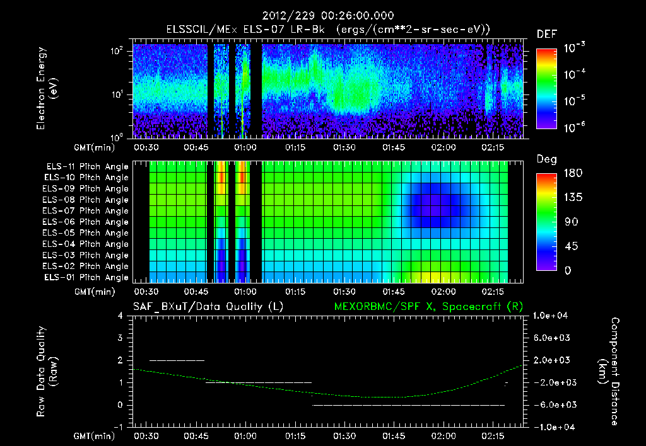Select the Electron Energy (eV) axis label
646x446 pixels.
(47, 88)
